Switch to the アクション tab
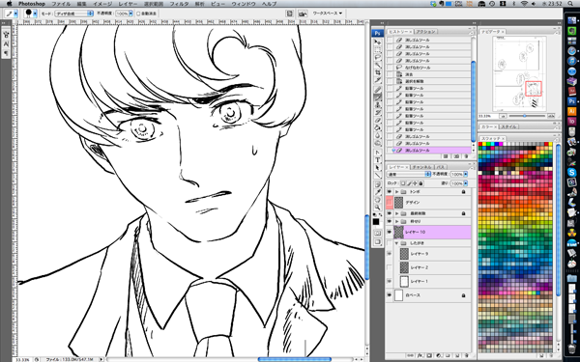The height and width of the screenshot is (362, 580). click(x=426, y=32)
